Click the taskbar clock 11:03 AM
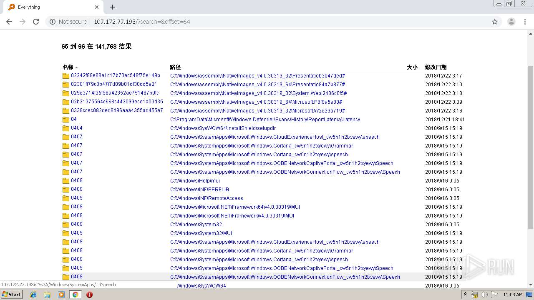Screen dimensions: 534x300 point(513,295)
